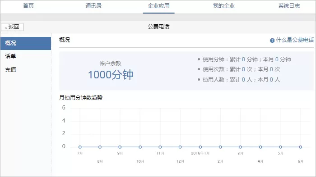Go to the 我的企业 tab
Image resolution: width=316 pixels, height=177 pixels.
tap(224, 6)
